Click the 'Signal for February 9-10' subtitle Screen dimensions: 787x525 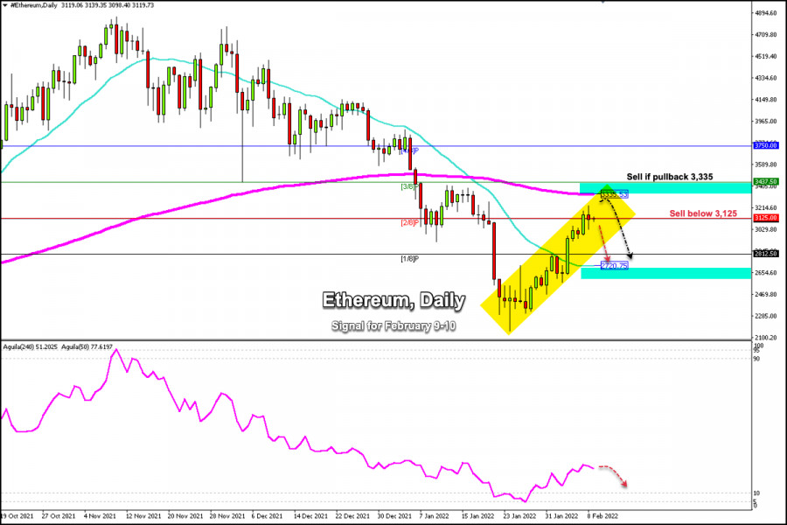point(393,326)
